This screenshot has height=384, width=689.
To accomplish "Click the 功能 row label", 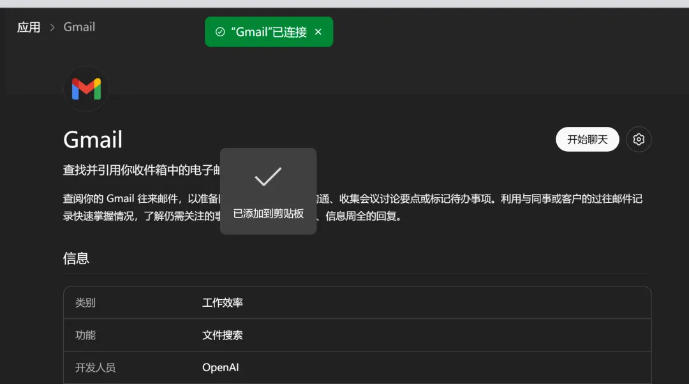I will [x=85, y=336].
